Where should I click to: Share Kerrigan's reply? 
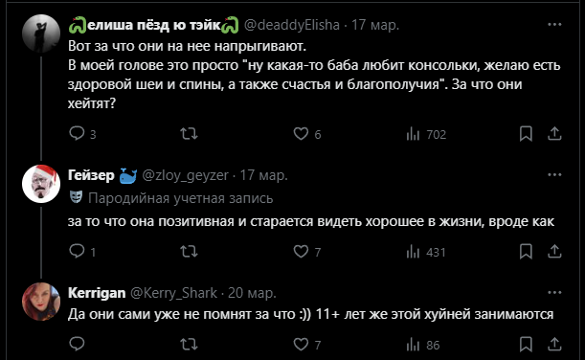pos(554,344)
